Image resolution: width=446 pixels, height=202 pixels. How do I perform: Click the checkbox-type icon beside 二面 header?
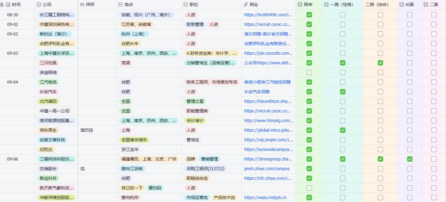426,5
